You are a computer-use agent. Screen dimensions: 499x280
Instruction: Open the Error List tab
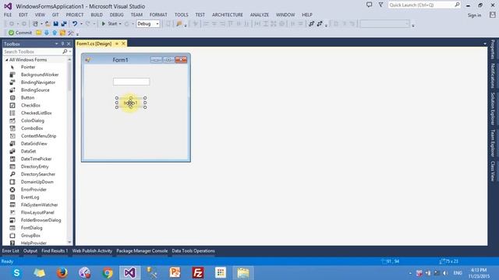10,250
